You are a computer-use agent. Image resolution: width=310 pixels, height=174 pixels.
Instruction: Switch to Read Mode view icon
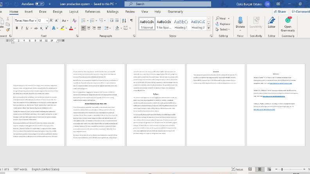point(250,169)
